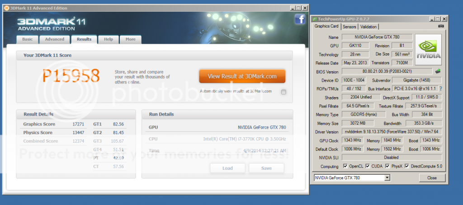Open the GPU selection dropdown

coord(387,178)
